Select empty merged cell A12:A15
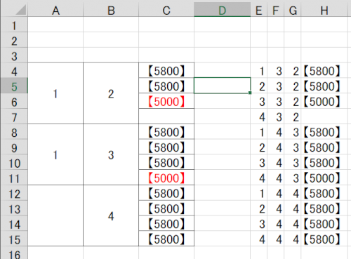The image size is (351, 259). (55, 215)
